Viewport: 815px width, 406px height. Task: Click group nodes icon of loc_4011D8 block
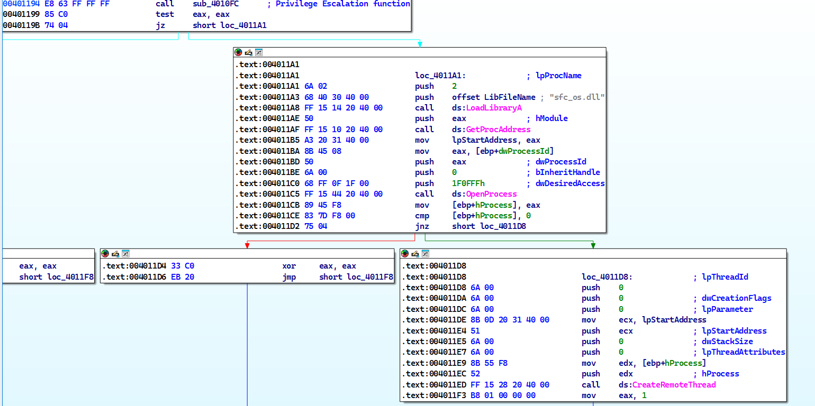pos(425,254)
